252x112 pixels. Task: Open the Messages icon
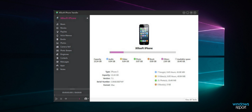[57, 62]
